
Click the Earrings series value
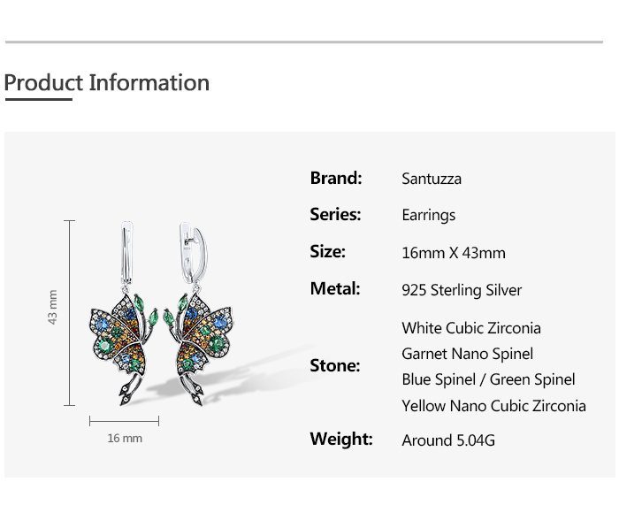429,215
